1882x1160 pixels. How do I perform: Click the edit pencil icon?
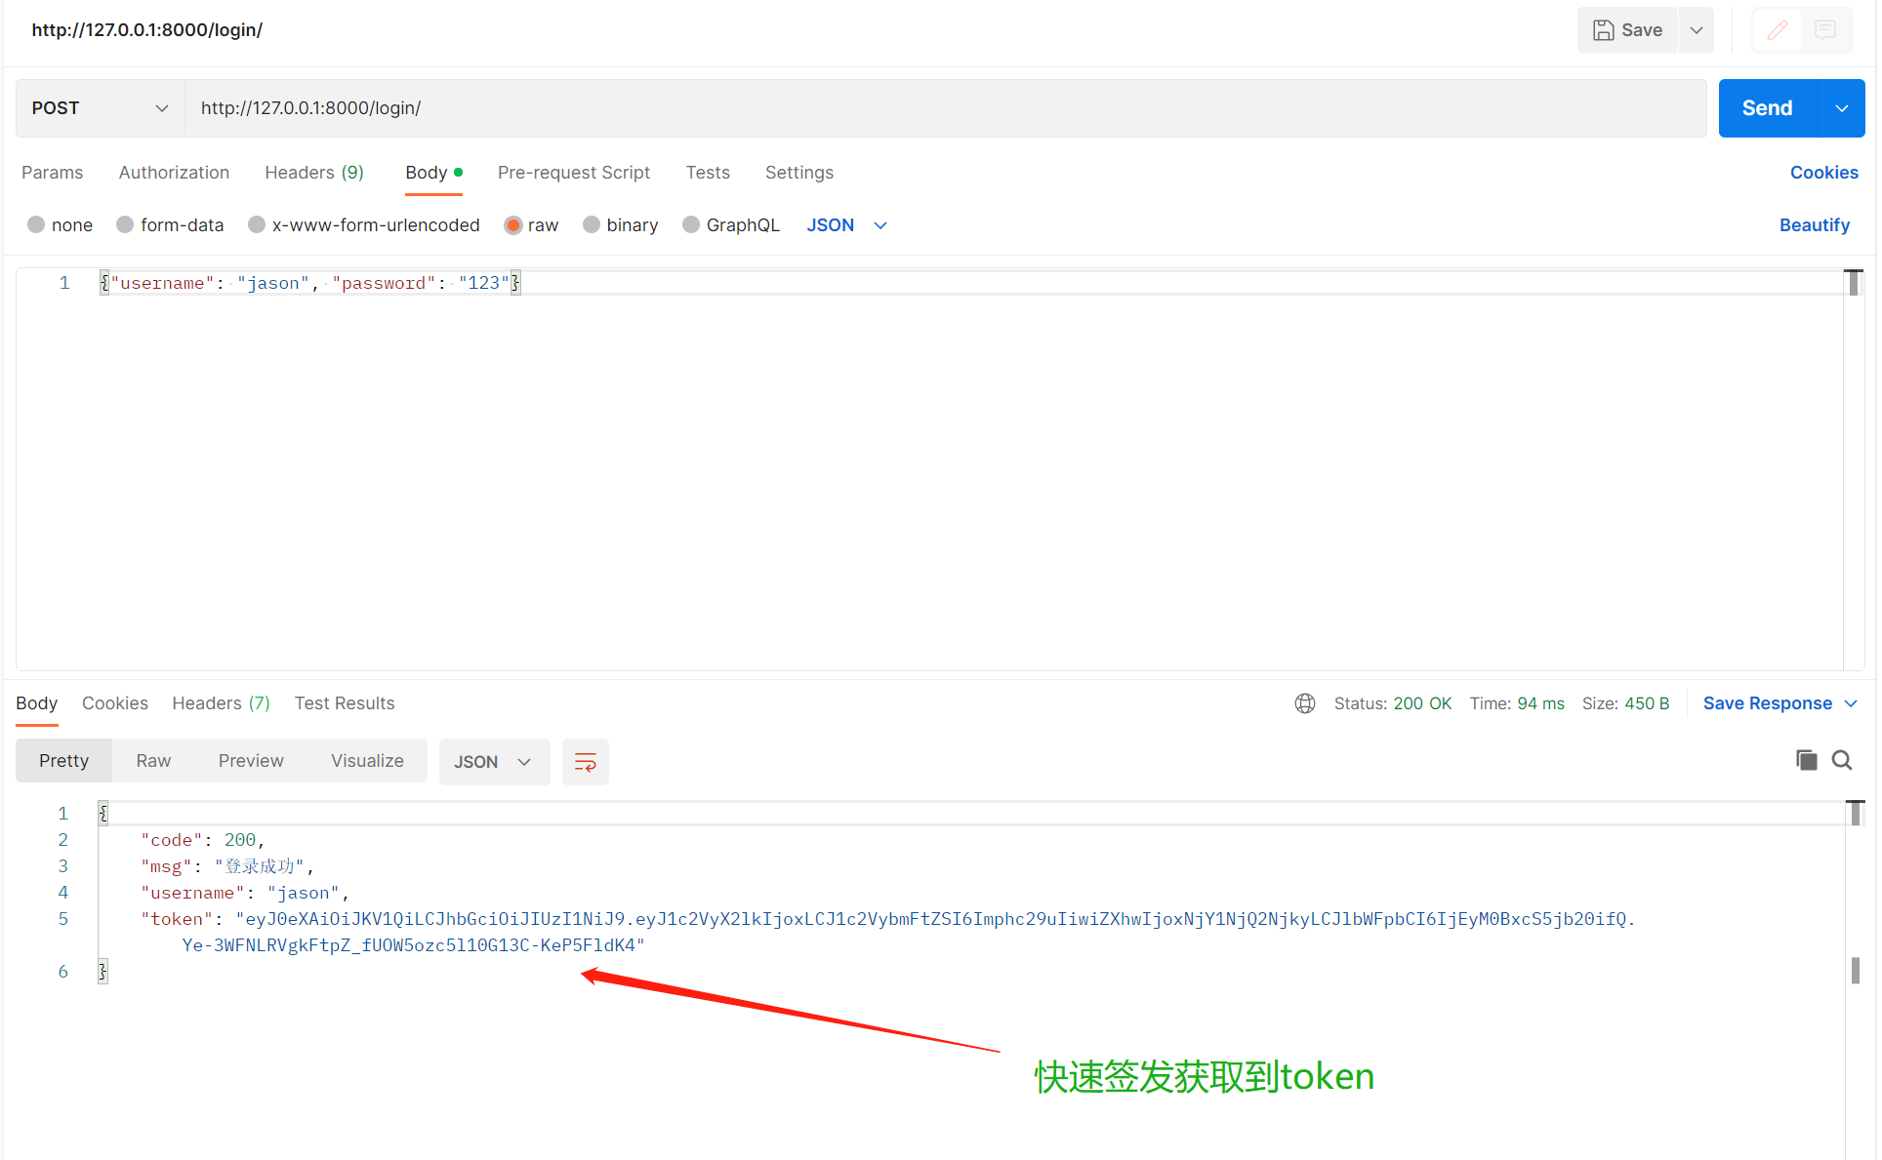[x=1778, y=30]
